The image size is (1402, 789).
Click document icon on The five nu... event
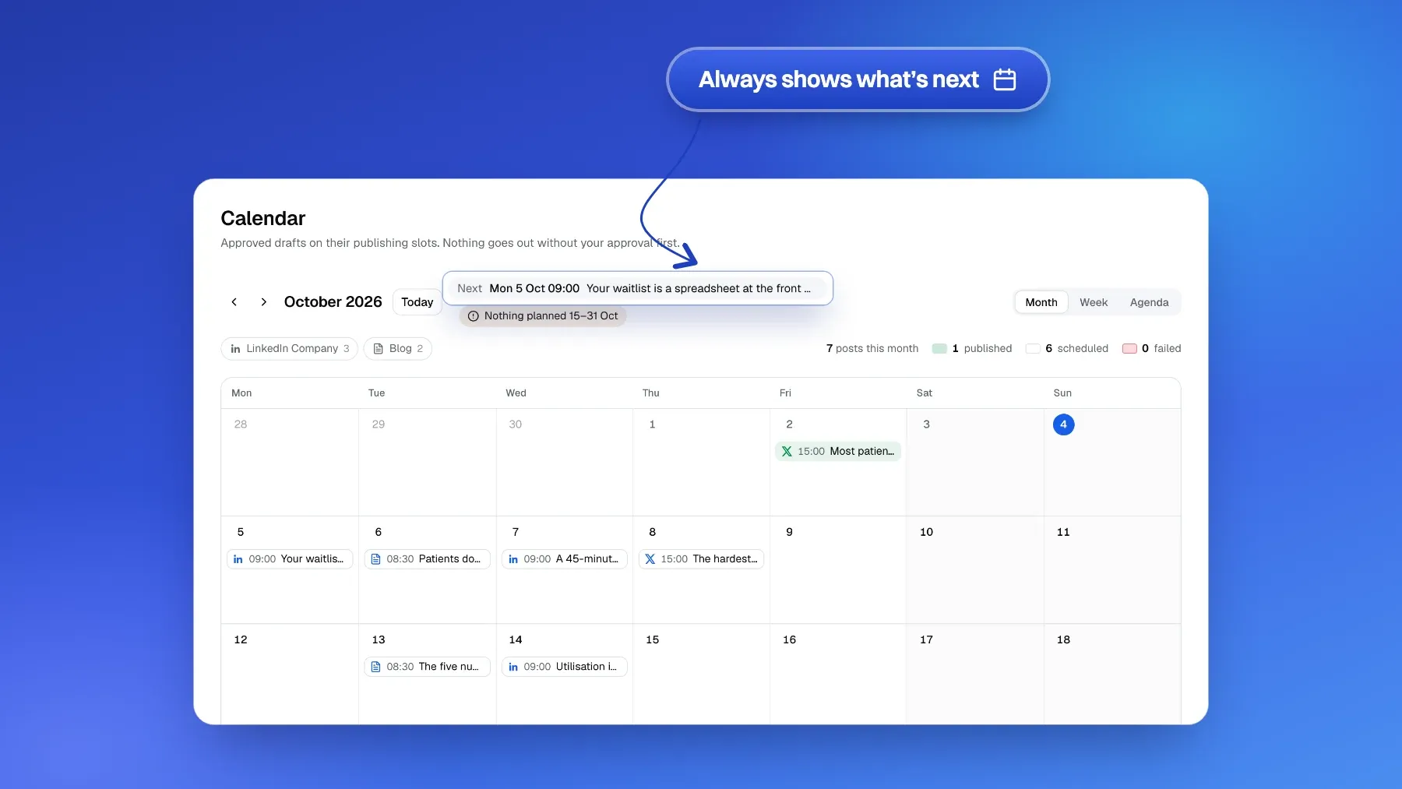[376, 667]
